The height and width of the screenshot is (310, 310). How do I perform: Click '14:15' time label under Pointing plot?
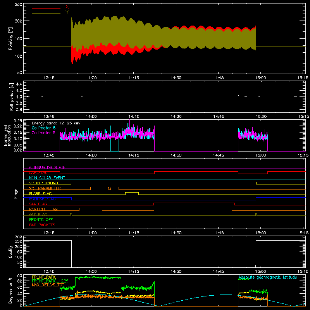134,78
